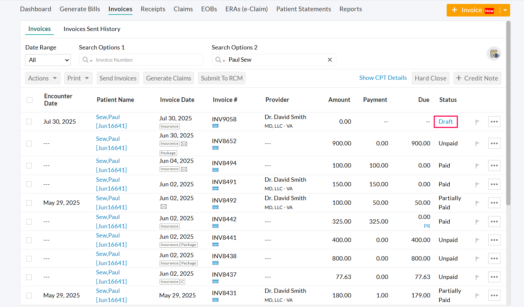Screen dimensions: 524x307
Task: Open the three-dot menu for invoice INV8431
Action: 494,295
